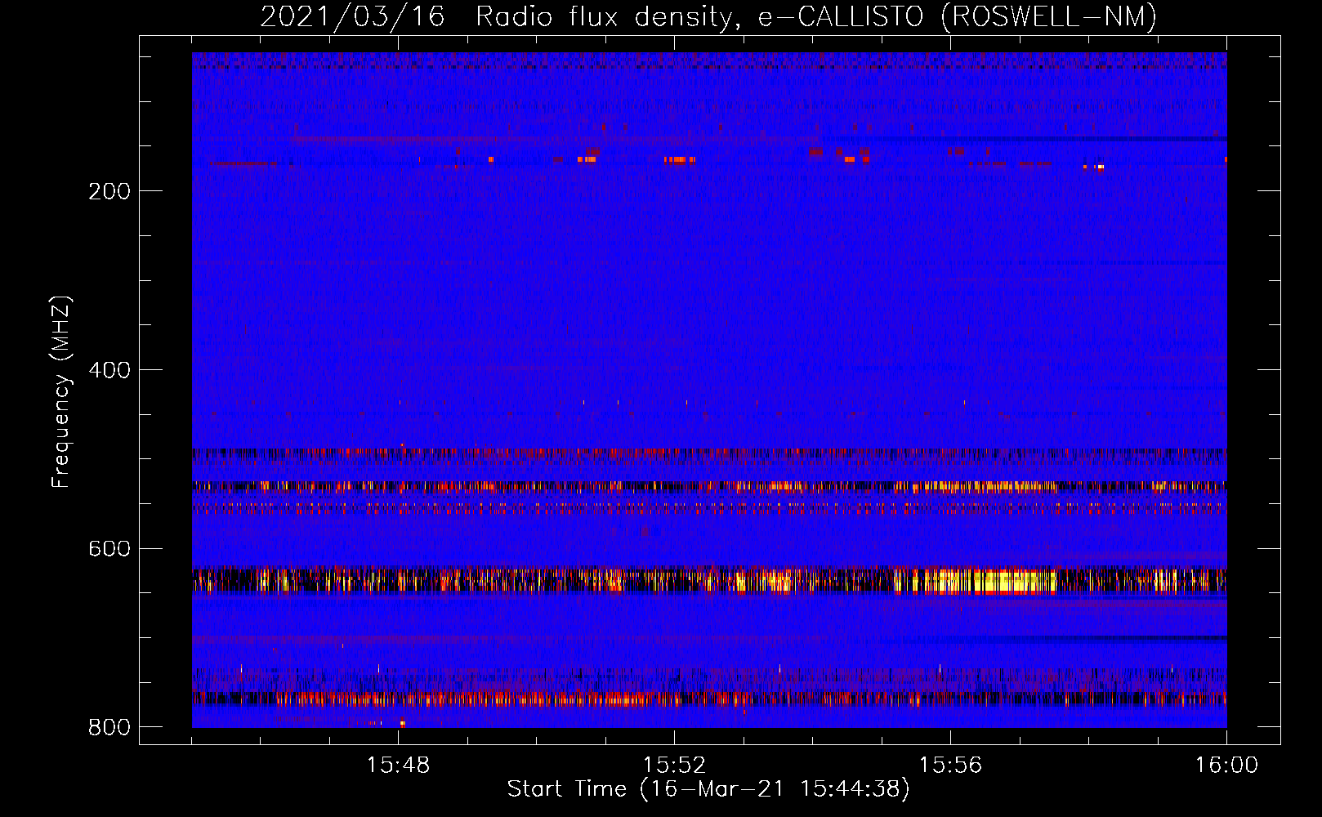The image size is (1322, 817).
Task: Click the 'Start Time (16-Mar-21 15:44:38)' label
Action: pyautogui.click(x=708, y=789)
